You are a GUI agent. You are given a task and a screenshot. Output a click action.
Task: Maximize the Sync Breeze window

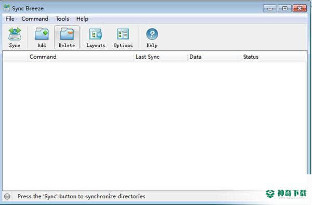tap(285, 8)
